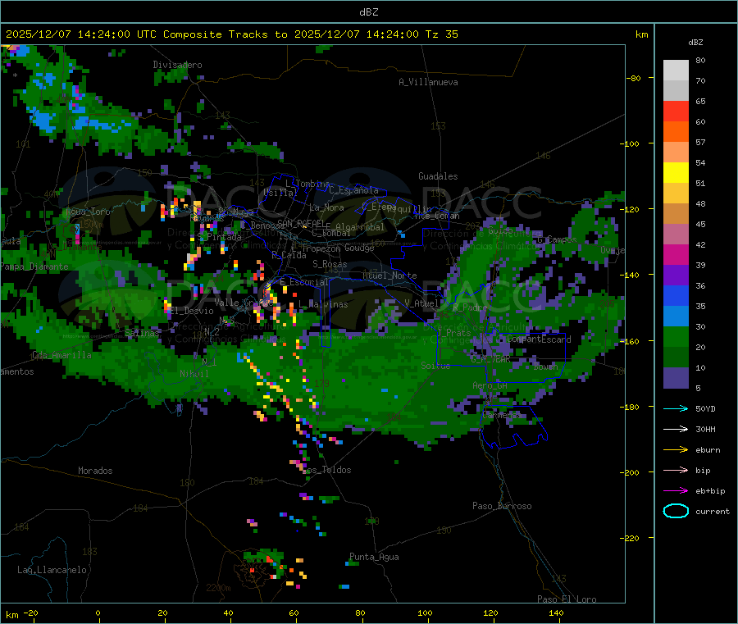Click the 'E_Escorial' map label
Image resolution: width=738 pixels, height=624 pixels.
pyautogui.click(x=304, y=282)
